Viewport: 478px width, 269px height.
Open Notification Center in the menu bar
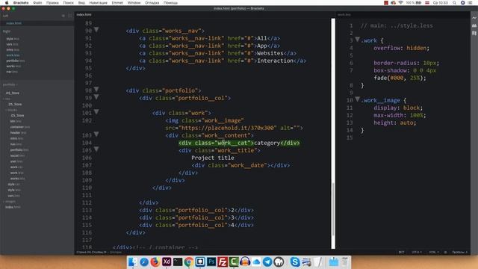(470, 3)
